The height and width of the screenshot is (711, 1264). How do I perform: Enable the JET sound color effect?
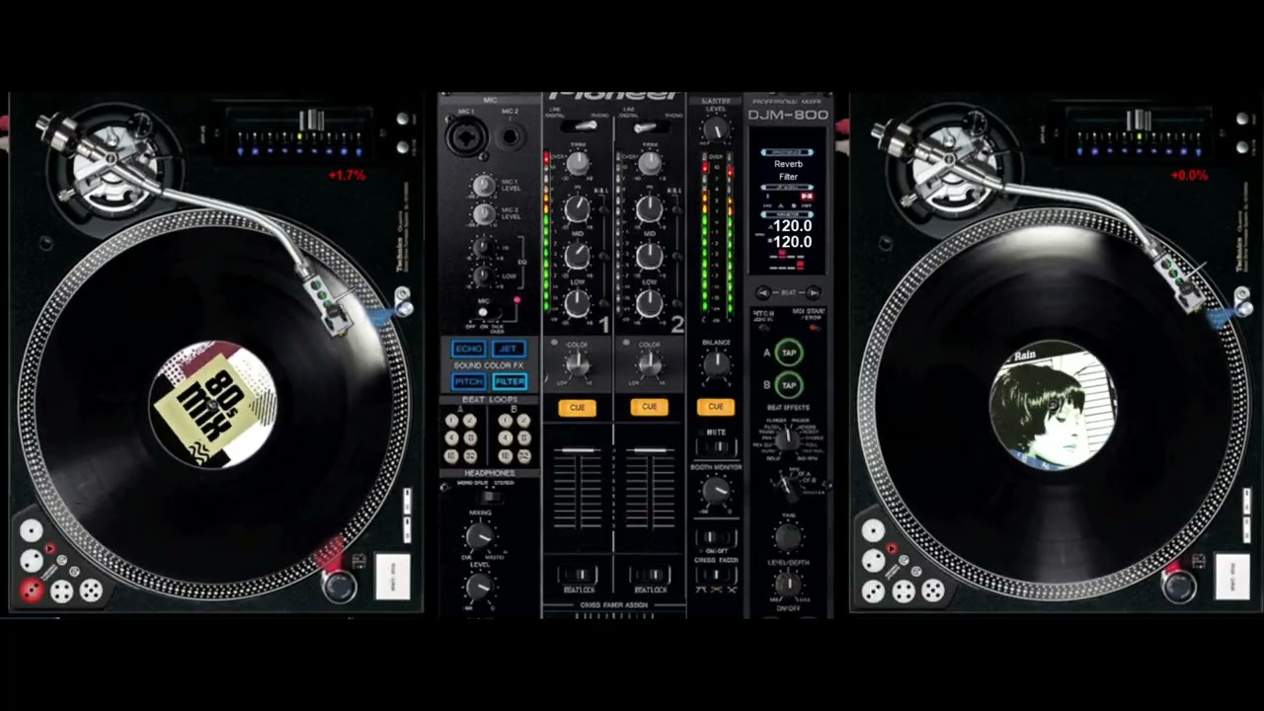(x=509, y=350)
